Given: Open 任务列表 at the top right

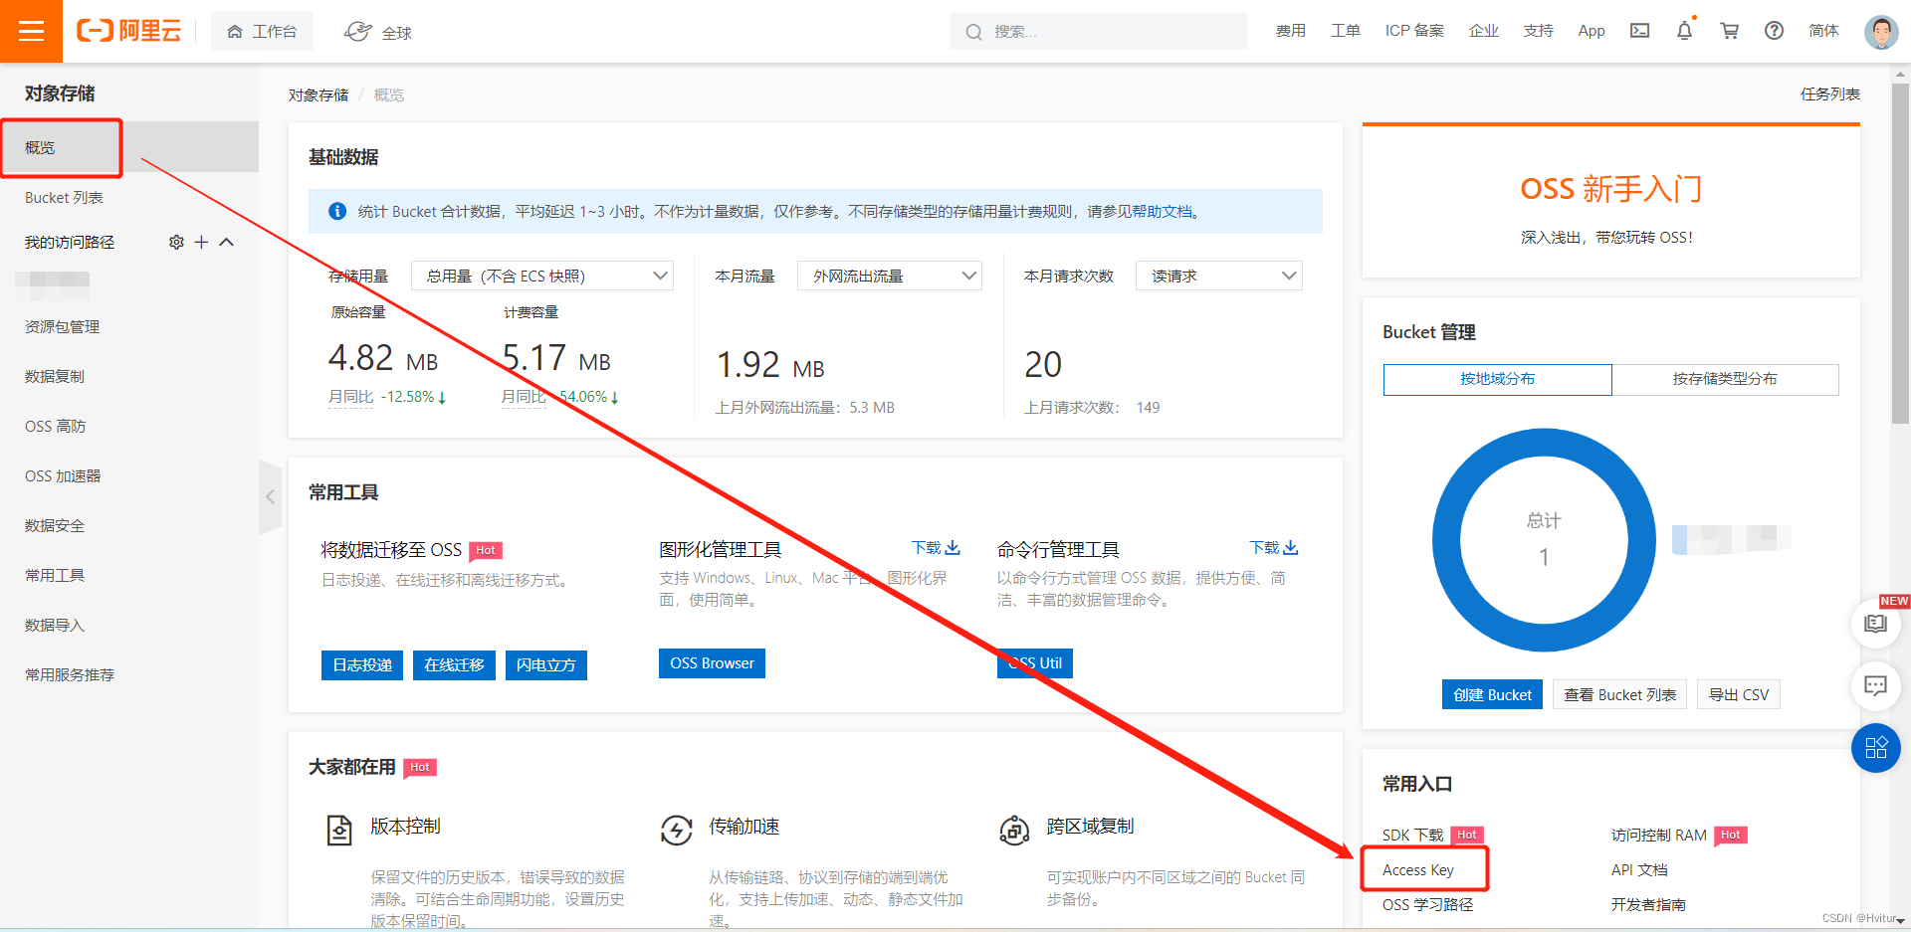Looking at the screenshot, I should pos(1829,93).
